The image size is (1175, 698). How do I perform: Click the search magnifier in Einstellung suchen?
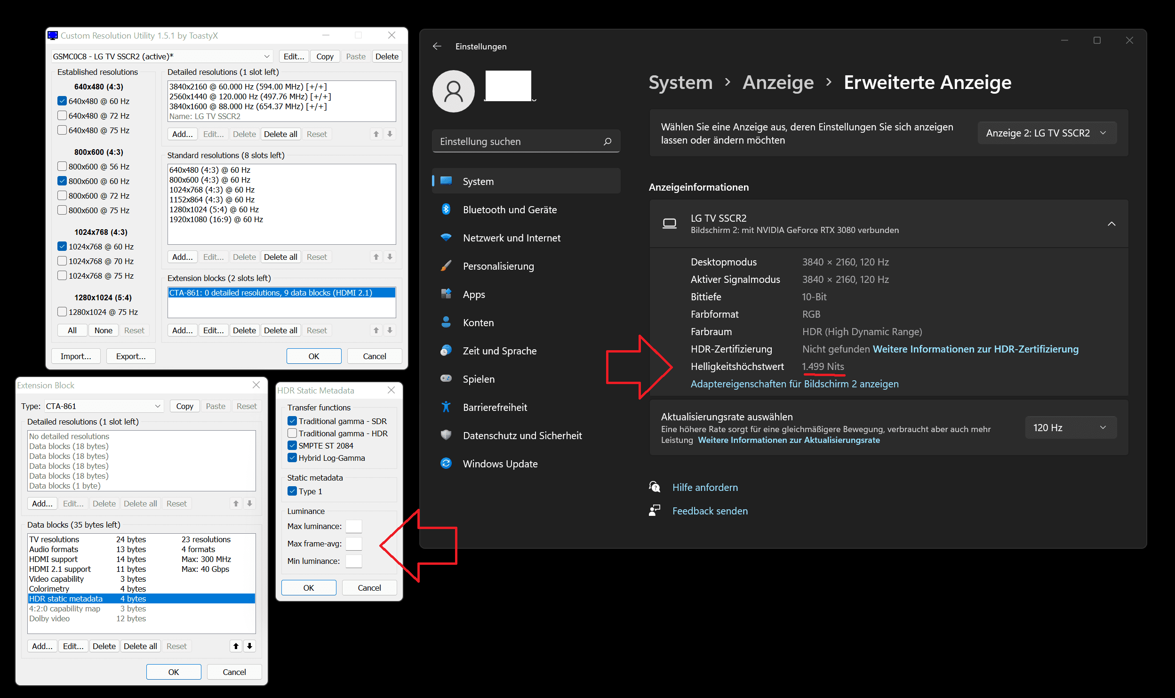point(607,141)
